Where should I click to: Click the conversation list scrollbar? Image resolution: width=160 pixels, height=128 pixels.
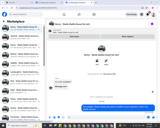click(x=44, y=46)
